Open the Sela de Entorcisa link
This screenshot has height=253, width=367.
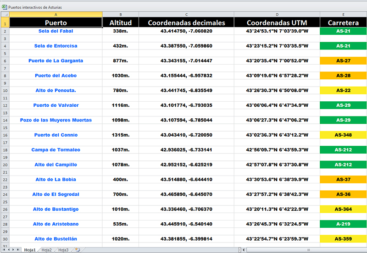pos(56,46)
